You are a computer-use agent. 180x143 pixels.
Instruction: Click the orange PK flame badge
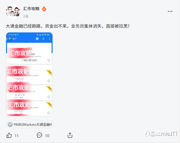pyautogui.click(x=44, y=9)
